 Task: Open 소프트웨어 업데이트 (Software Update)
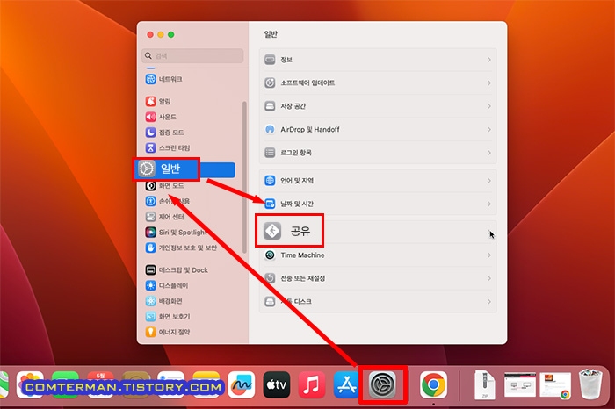pos(378,83)
